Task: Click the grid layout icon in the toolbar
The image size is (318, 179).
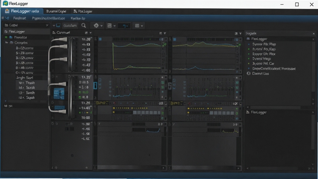Action: click(x=110, y=25)
